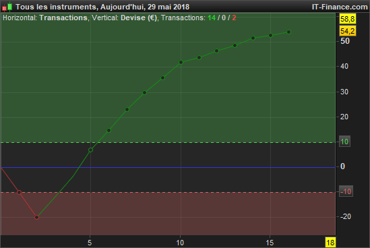Click the green winning trades count 14
The height and width of the screenshot is (248, 370).
click(x=212, y=18)
